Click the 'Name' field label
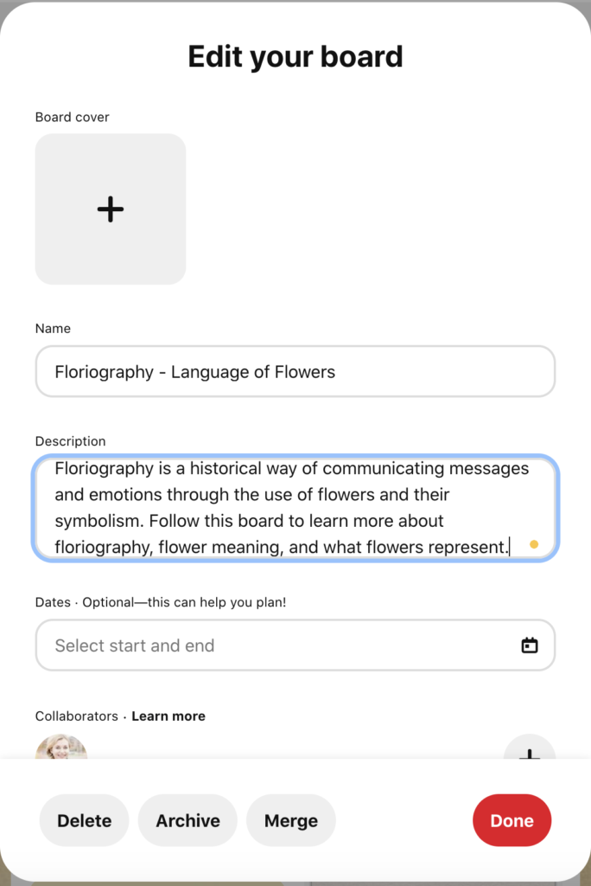This screenshot has height=886, width=591. click(54, 329)
